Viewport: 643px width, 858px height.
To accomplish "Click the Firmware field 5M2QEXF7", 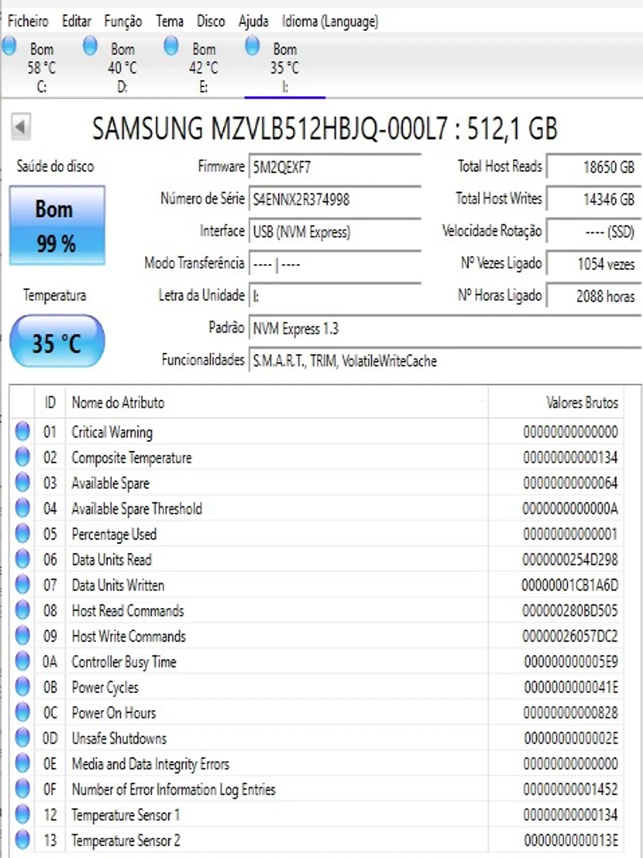I will pos(335,167).
